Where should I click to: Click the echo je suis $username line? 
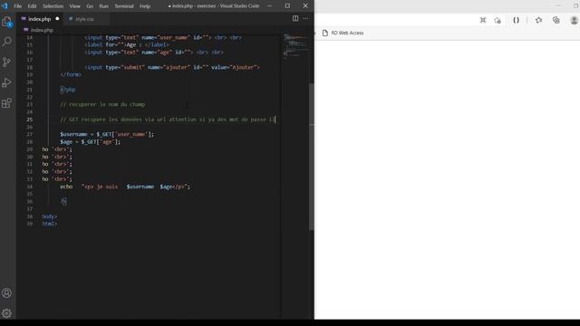click(125, 187)
